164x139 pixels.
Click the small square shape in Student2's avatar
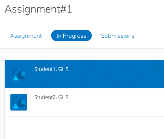pos(23,102)
